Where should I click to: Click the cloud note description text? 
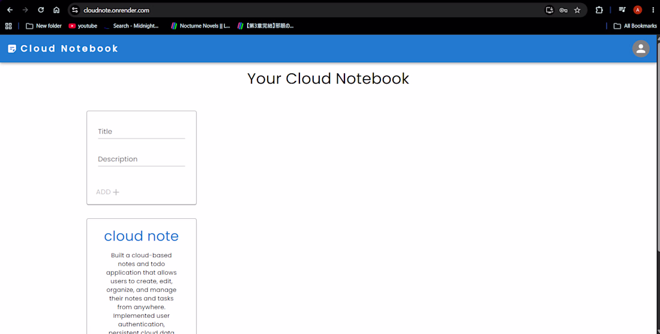[x=142, y=294]
